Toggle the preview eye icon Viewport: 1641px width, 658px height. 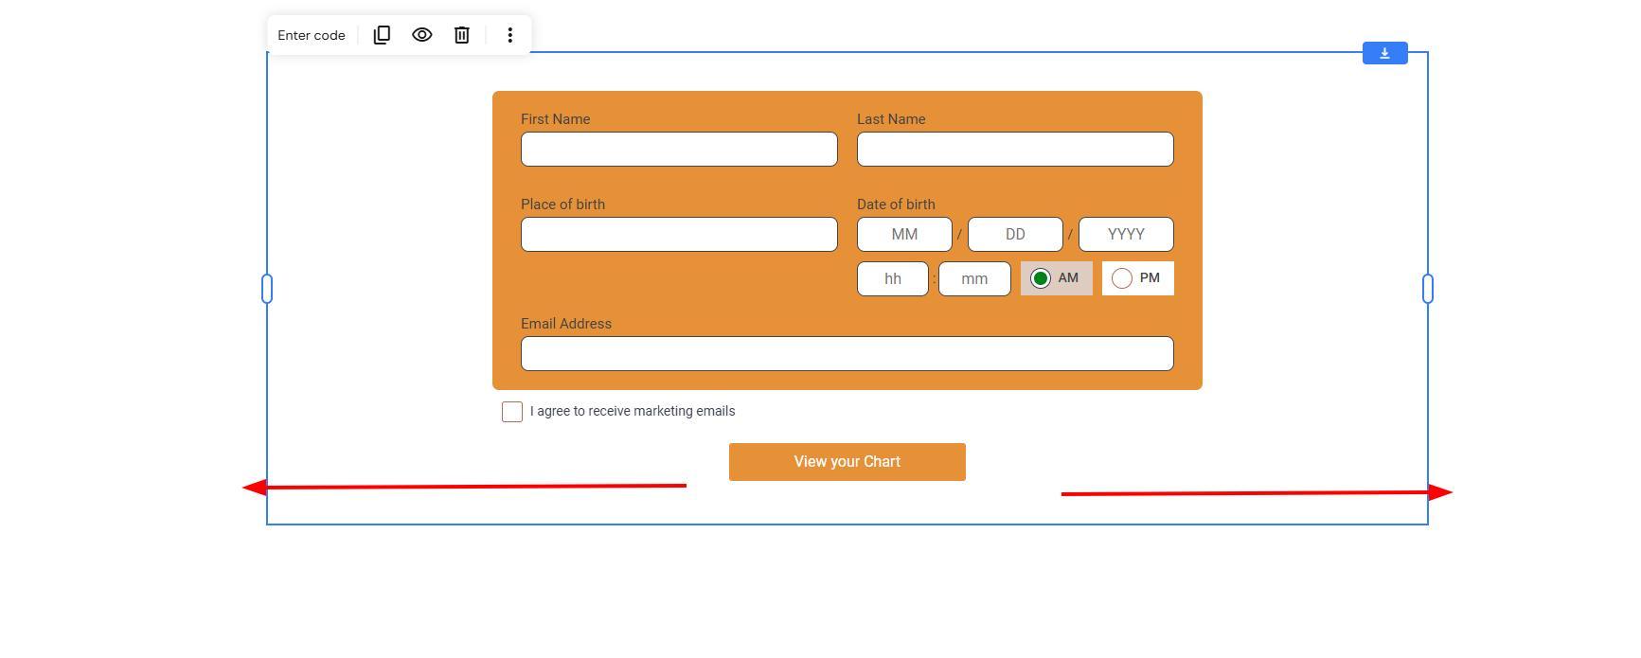pyautogui.click(x=422, y=35)
